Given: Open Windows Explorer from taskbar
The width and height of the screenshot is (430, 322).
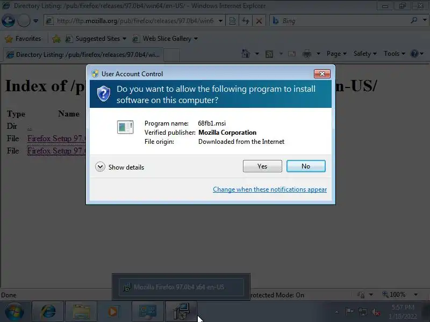Looking at the screenshot, I should (x=81, y=312).
